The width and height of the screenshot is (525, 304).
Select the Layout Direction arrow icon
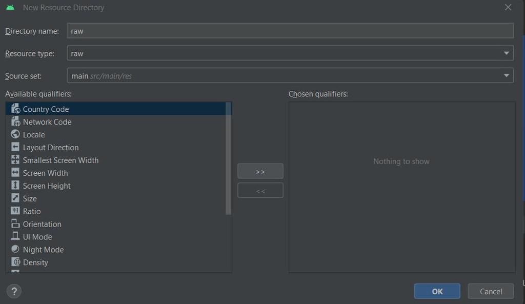point(15,147)
